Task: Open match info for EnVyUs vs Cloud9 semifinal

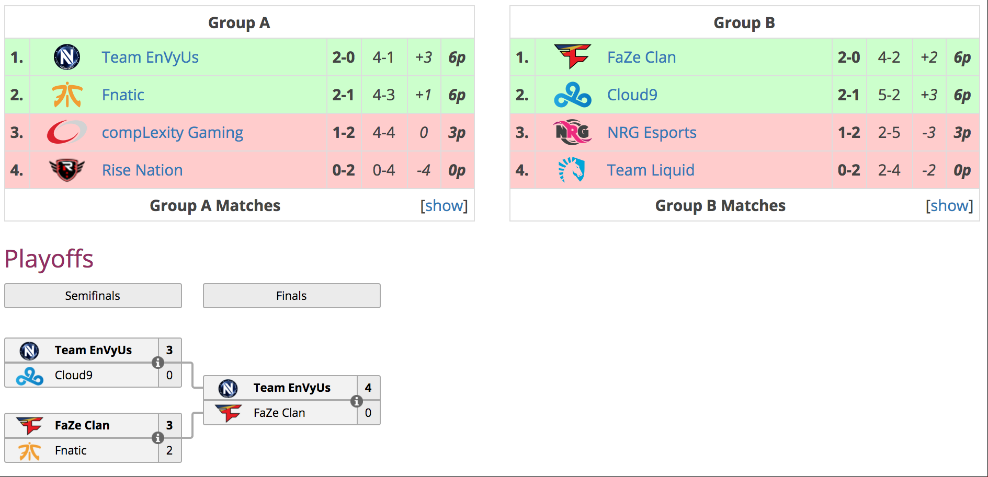Action: pos(158,363)
